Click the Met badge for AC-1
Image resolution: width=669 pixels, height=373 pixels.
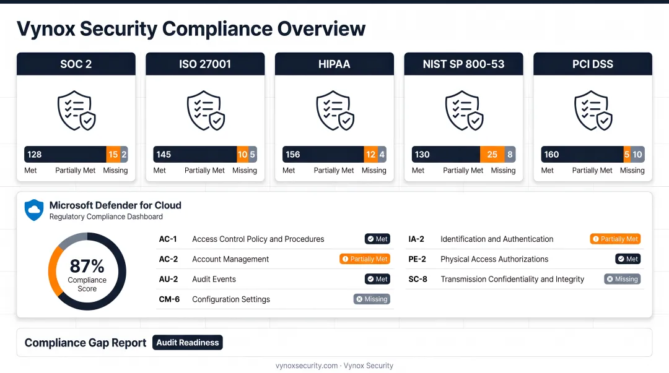tap(378, 239)
